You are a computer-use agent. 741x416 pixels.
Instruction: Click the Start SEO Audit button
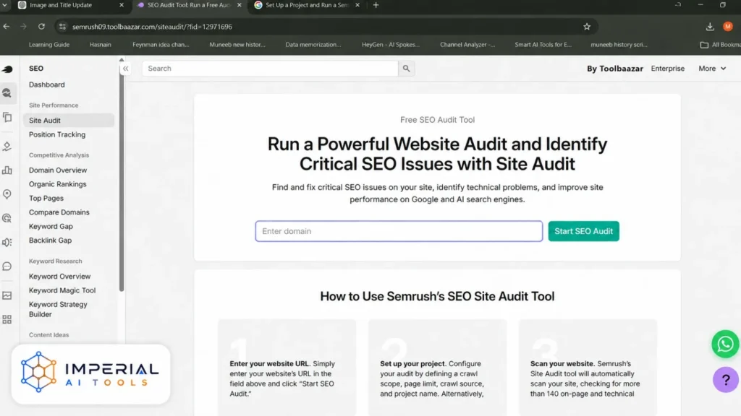(583, 231)
